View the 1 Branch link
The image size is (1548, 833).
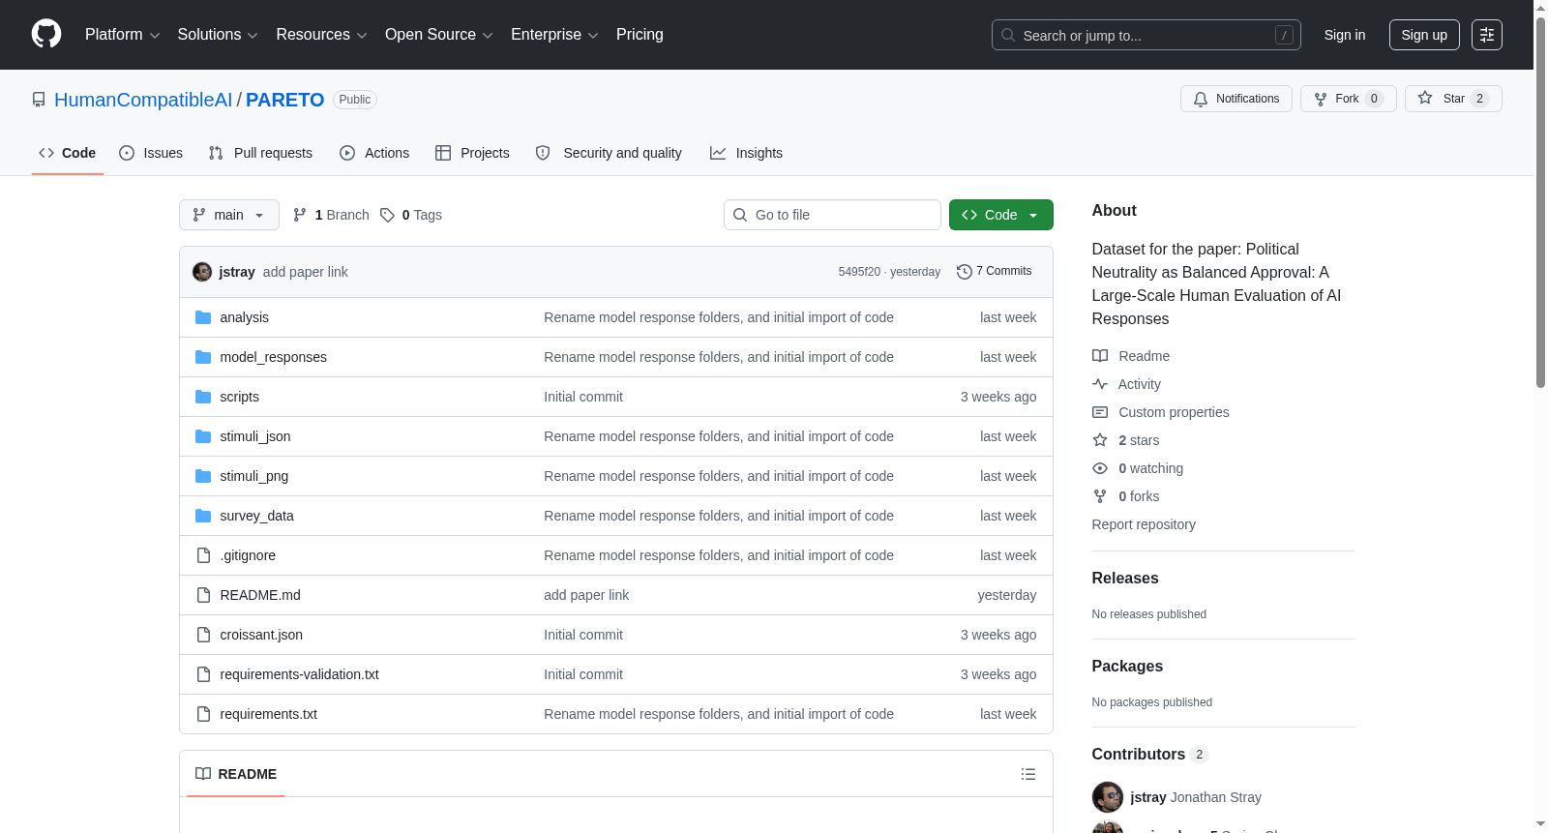click(x=331, y=215)
